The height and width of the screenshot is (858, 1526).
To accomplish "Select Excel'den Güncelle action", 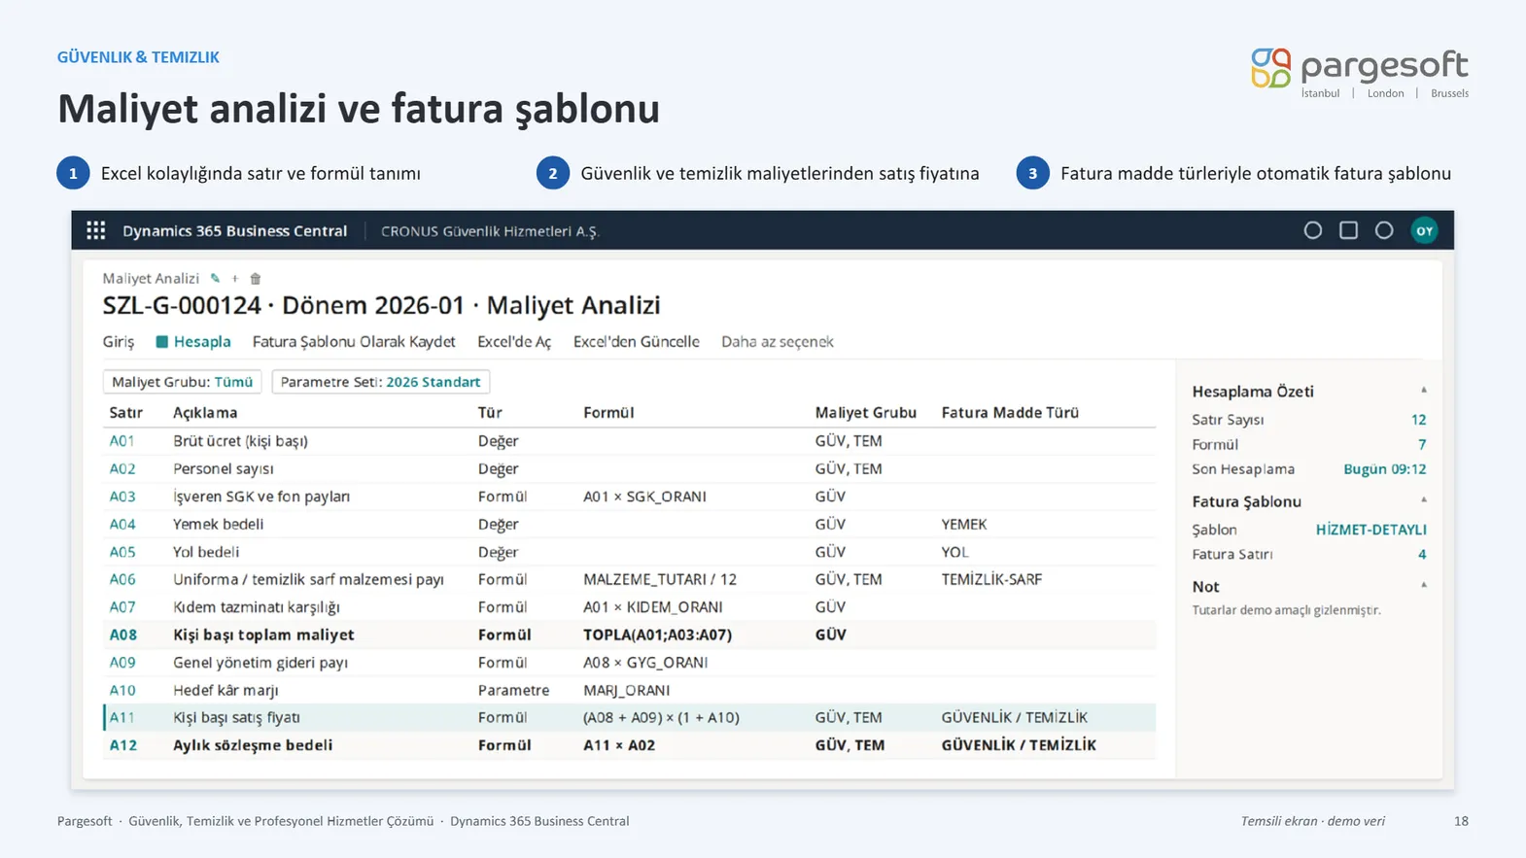I will point(637,342).
